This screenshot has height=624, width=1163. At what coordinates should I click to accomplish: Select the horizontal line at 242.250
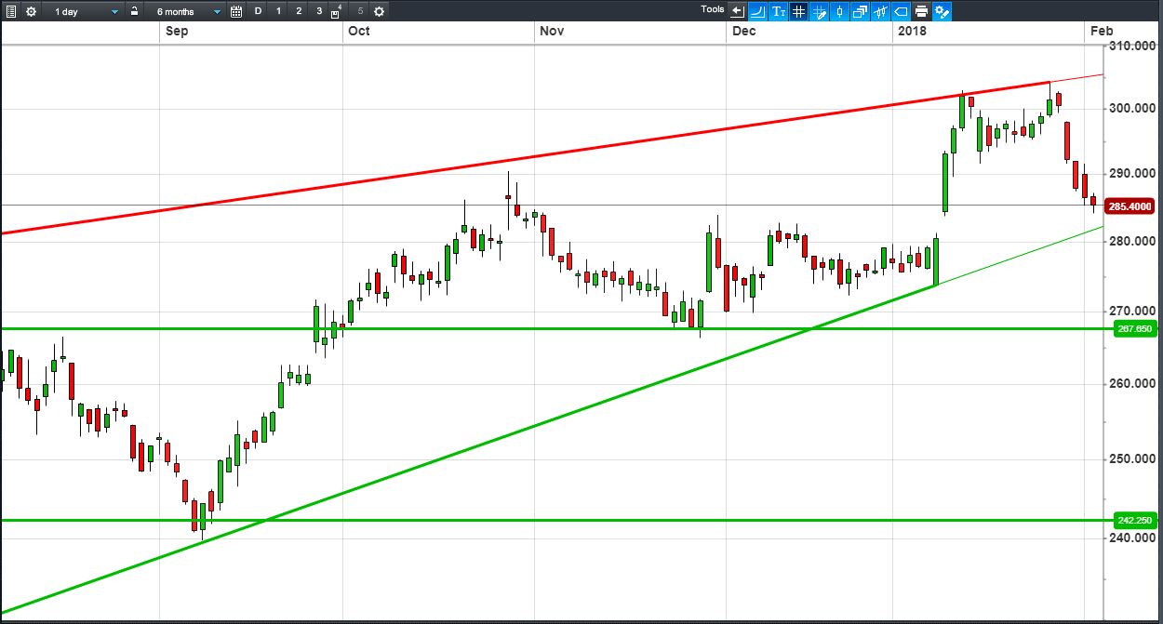click(x=556, y=520)
